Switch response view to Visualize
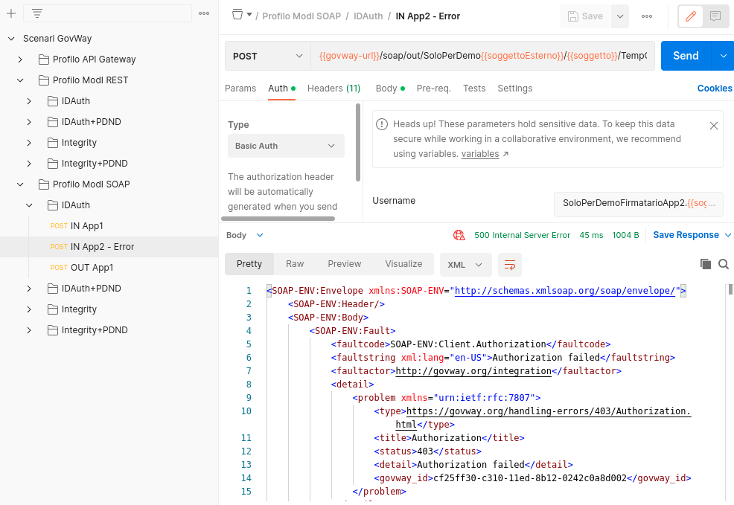The height and width of the screenshot is (505, 734). 403,264
